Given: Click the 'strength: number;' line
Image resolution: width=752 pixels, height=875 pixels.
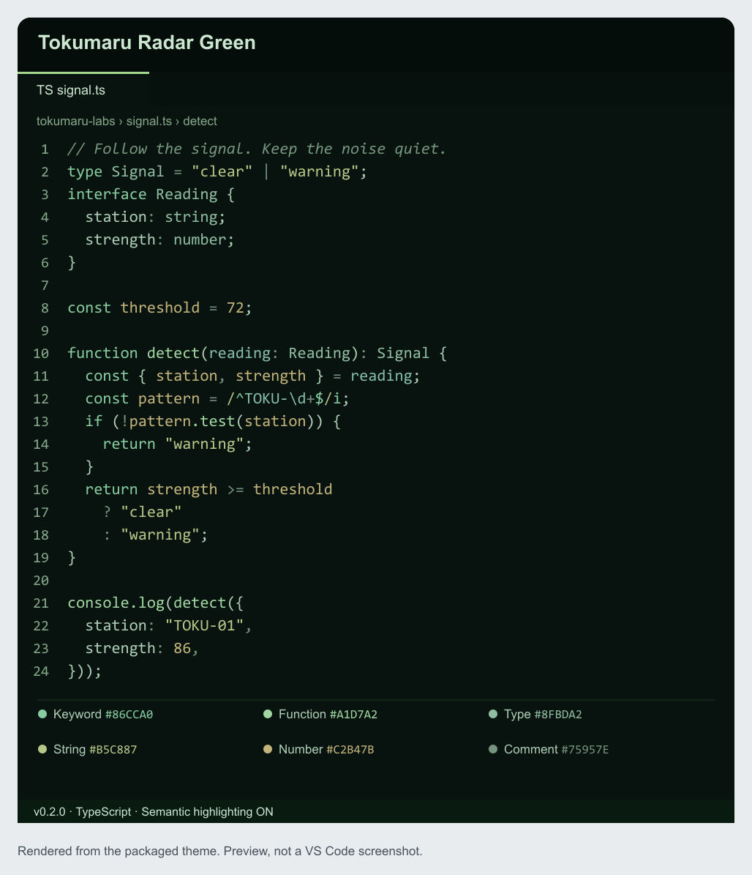Looking at the screenshot, I should (160, 240).
